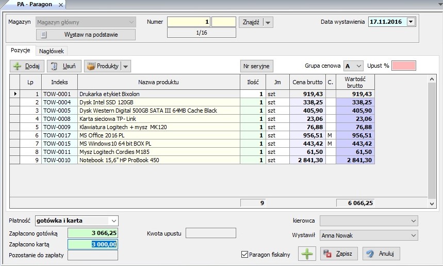Viewport: 443px width, 266px height.
Task: Click the trash icon on Usuń
Action: 54,66
